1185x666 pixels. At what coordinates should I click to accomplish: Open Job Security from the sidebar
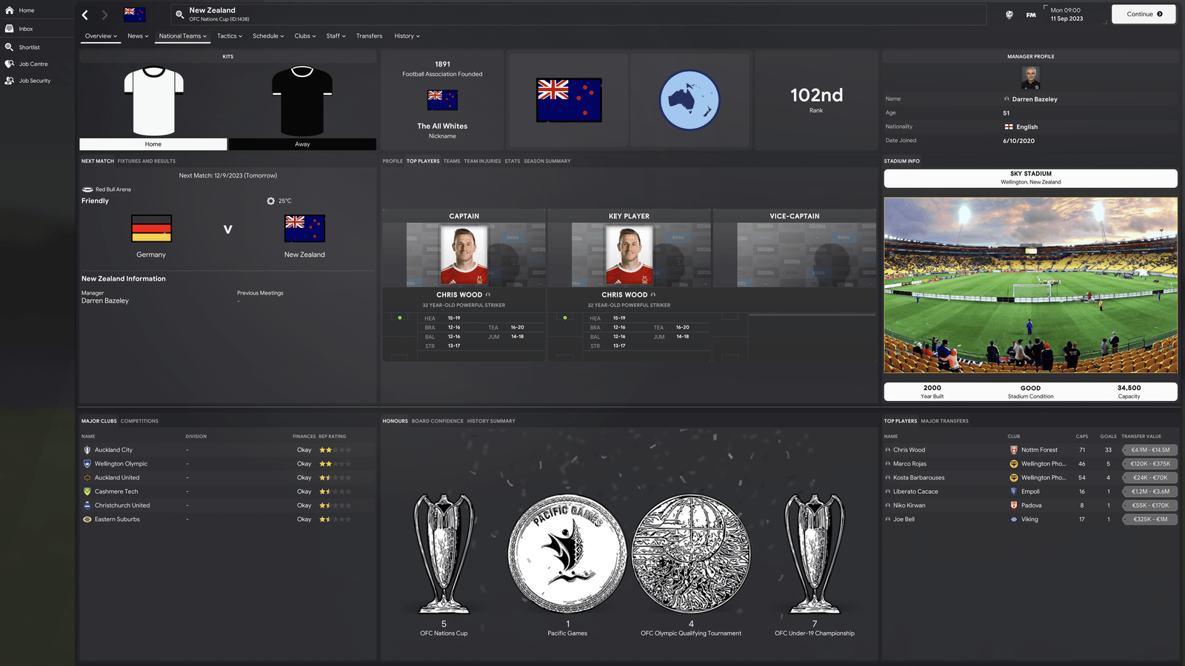tap(34, 81)
